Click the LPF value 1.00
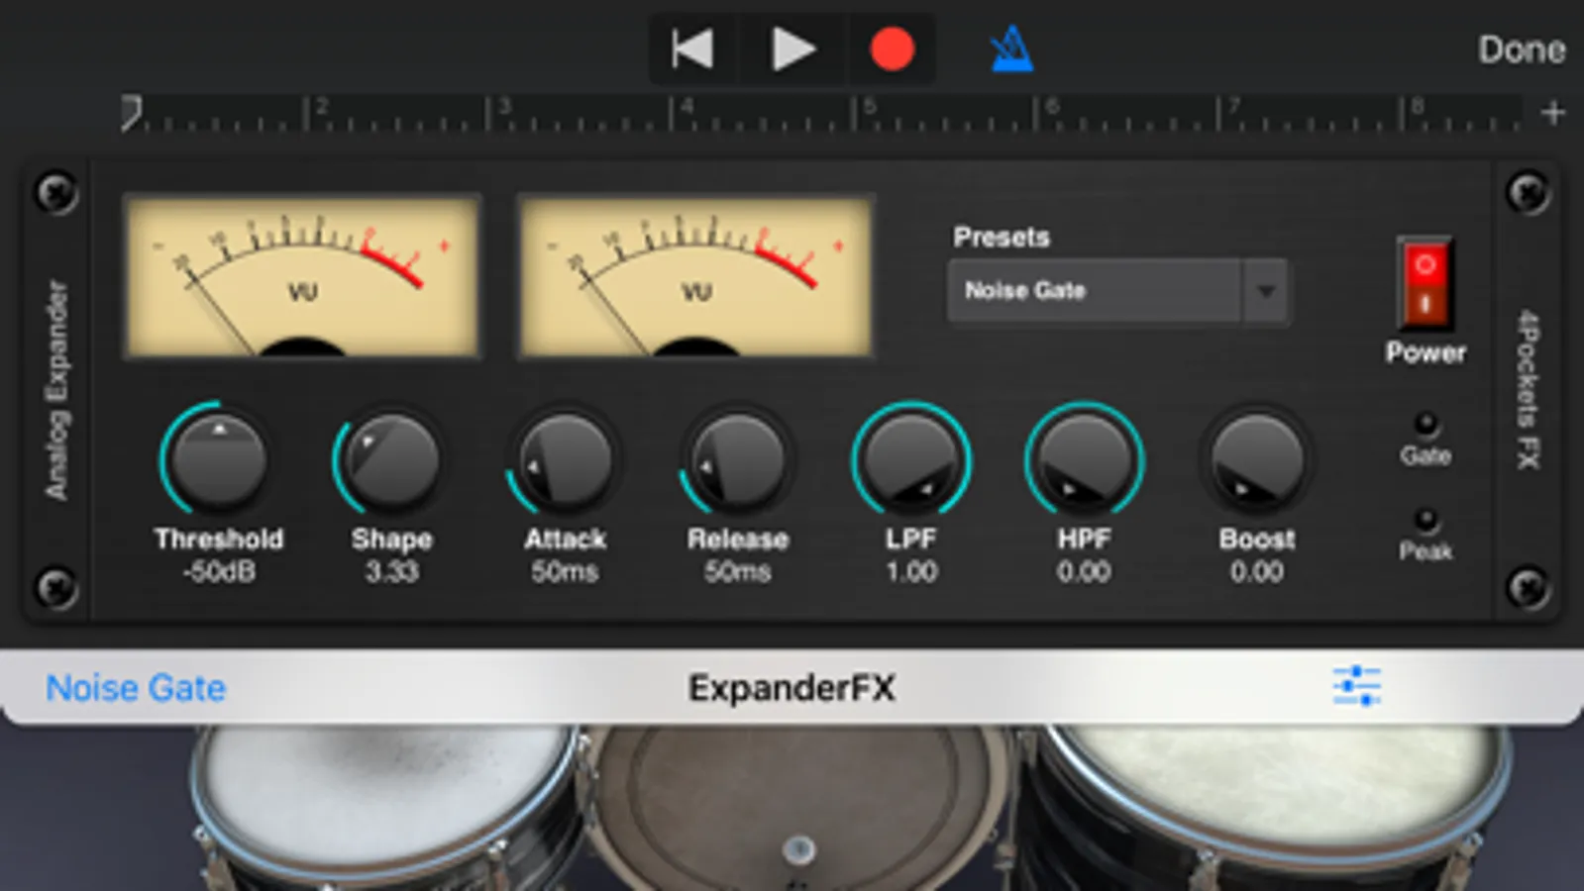The image size is (1584, 891). [x=911, y=572]
